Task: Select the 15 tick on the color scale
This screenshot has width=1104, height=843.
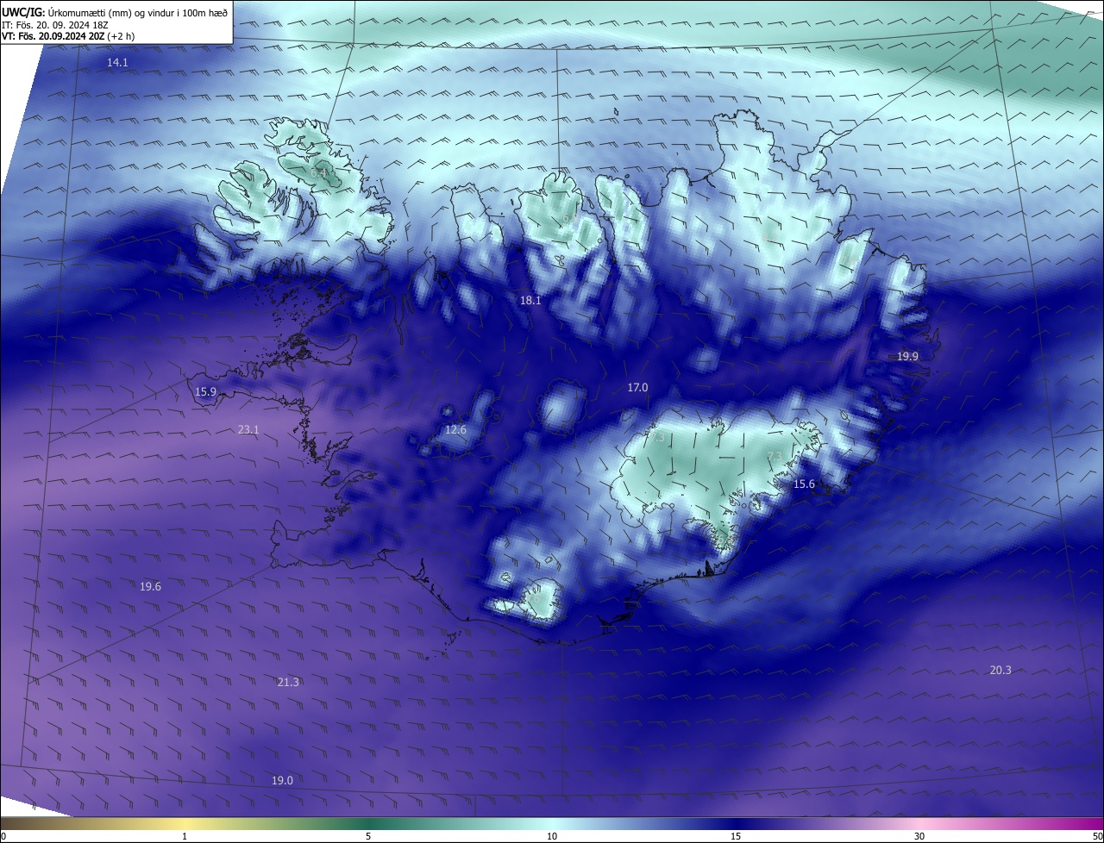Action: (736, 836)
